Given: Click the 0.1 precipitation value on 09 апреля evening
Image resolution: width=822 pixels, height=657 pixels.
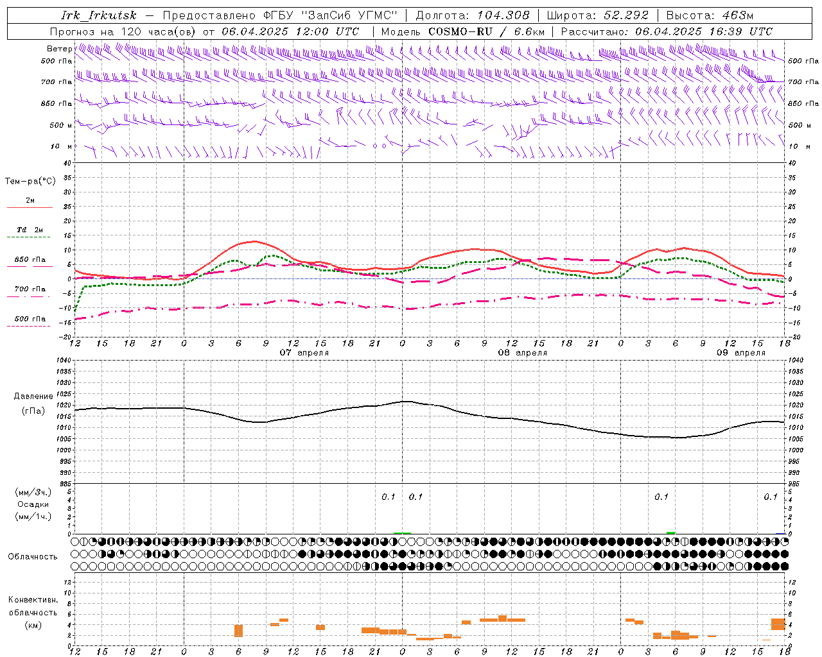Looking at the screenshot, I should click(x=771, y=497).
